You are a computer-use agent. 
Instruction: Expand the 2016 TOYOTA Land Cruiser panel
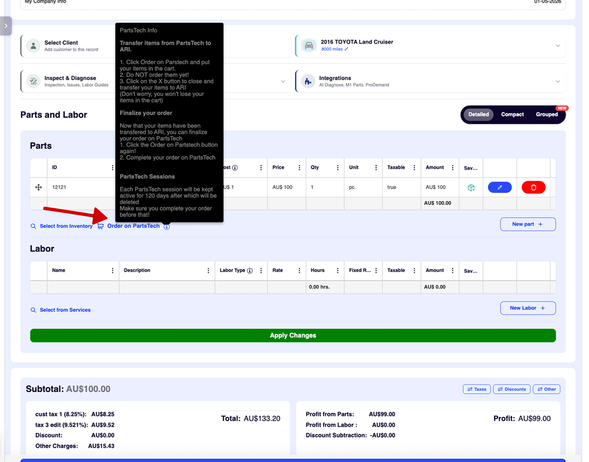[557, 46]
